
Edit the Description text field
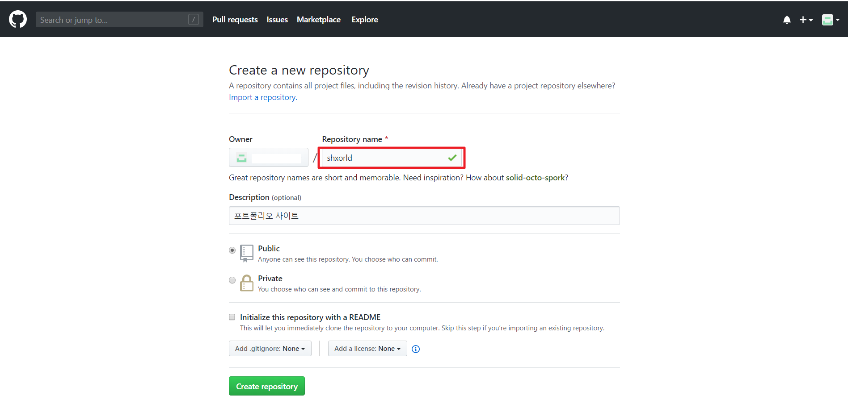coord(424,216)
